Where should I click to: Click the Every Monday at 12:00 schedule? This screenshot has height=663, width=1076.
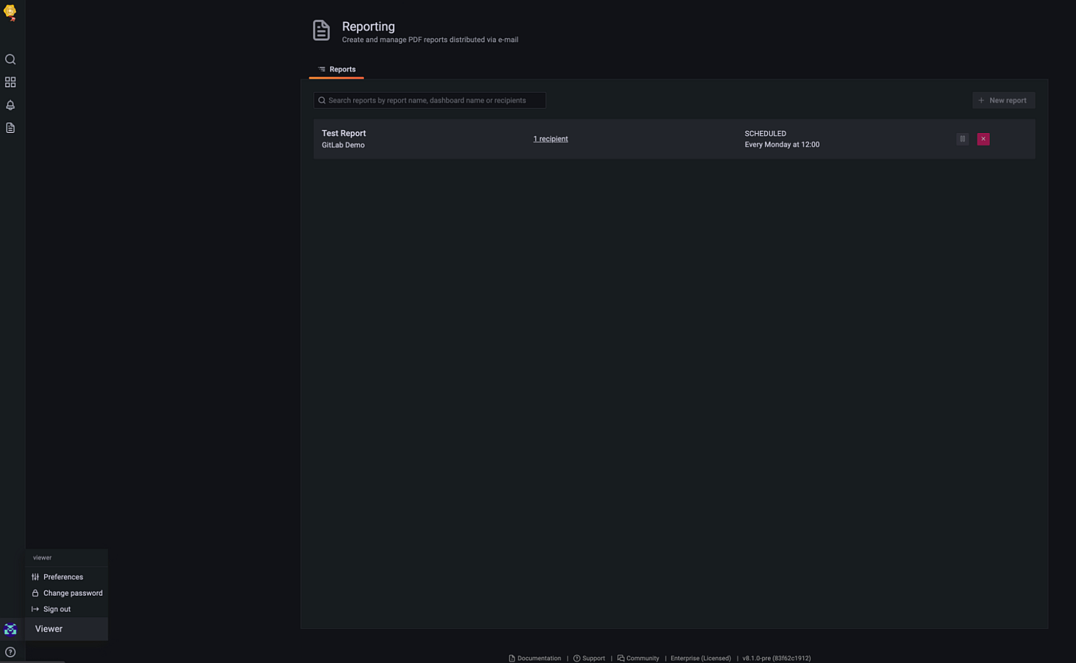782,144
